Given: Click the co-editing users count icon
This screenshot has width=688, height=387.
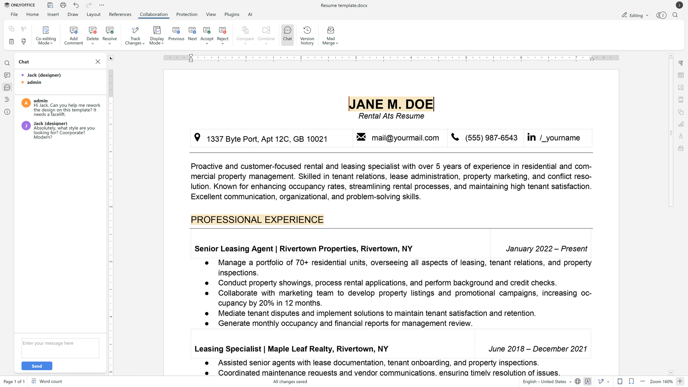Looking at the screenshot, I should (661, 15).
